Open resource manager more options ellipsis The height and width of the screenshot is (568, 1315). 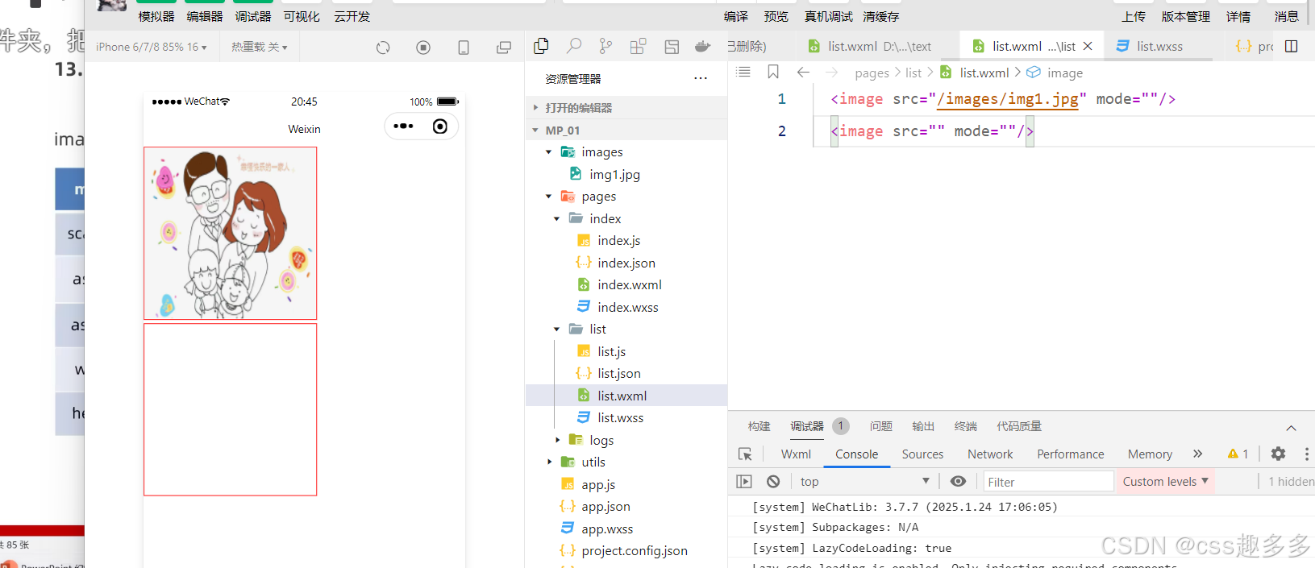(x=701, y=78)
